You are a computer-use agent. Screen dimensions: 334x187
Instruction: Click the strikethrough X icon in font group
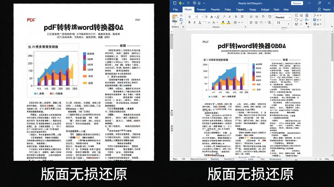click(x=229, y=17)
